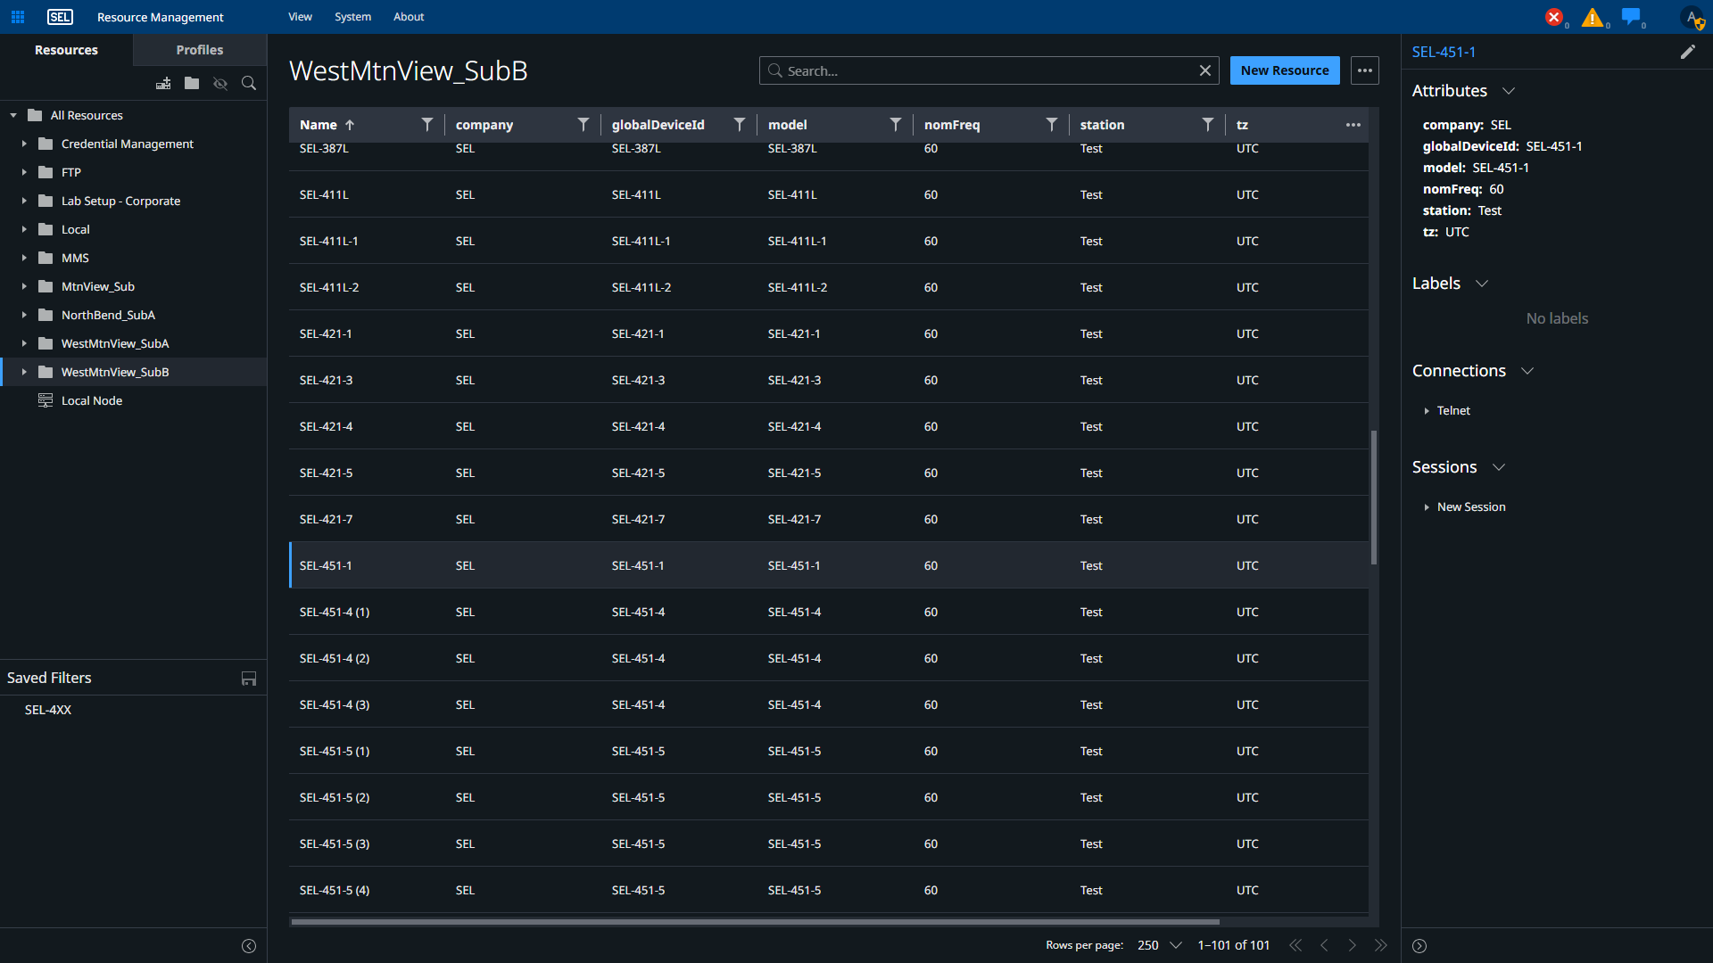Collapse the Sessions section
Viewport: 1713px width, 963px height.
(x=1499, y=467)
